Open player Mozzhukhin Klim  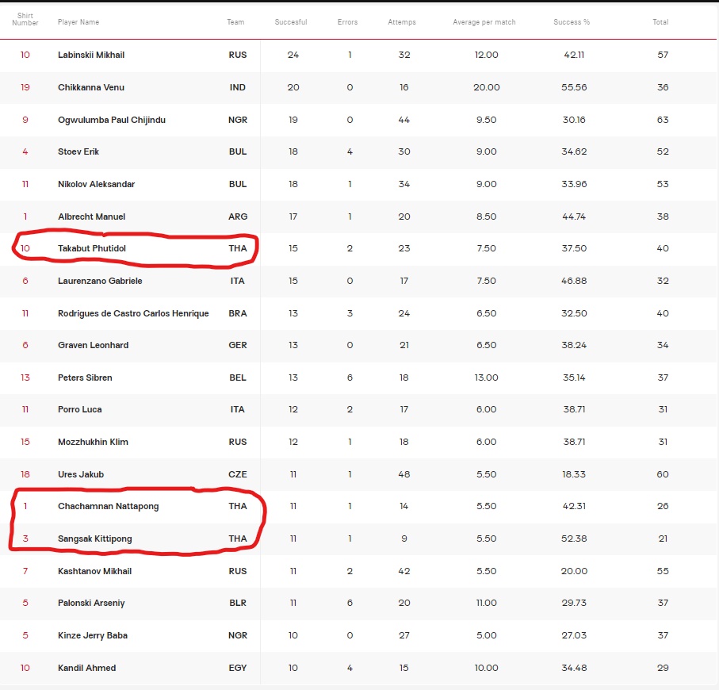(93, 442)
